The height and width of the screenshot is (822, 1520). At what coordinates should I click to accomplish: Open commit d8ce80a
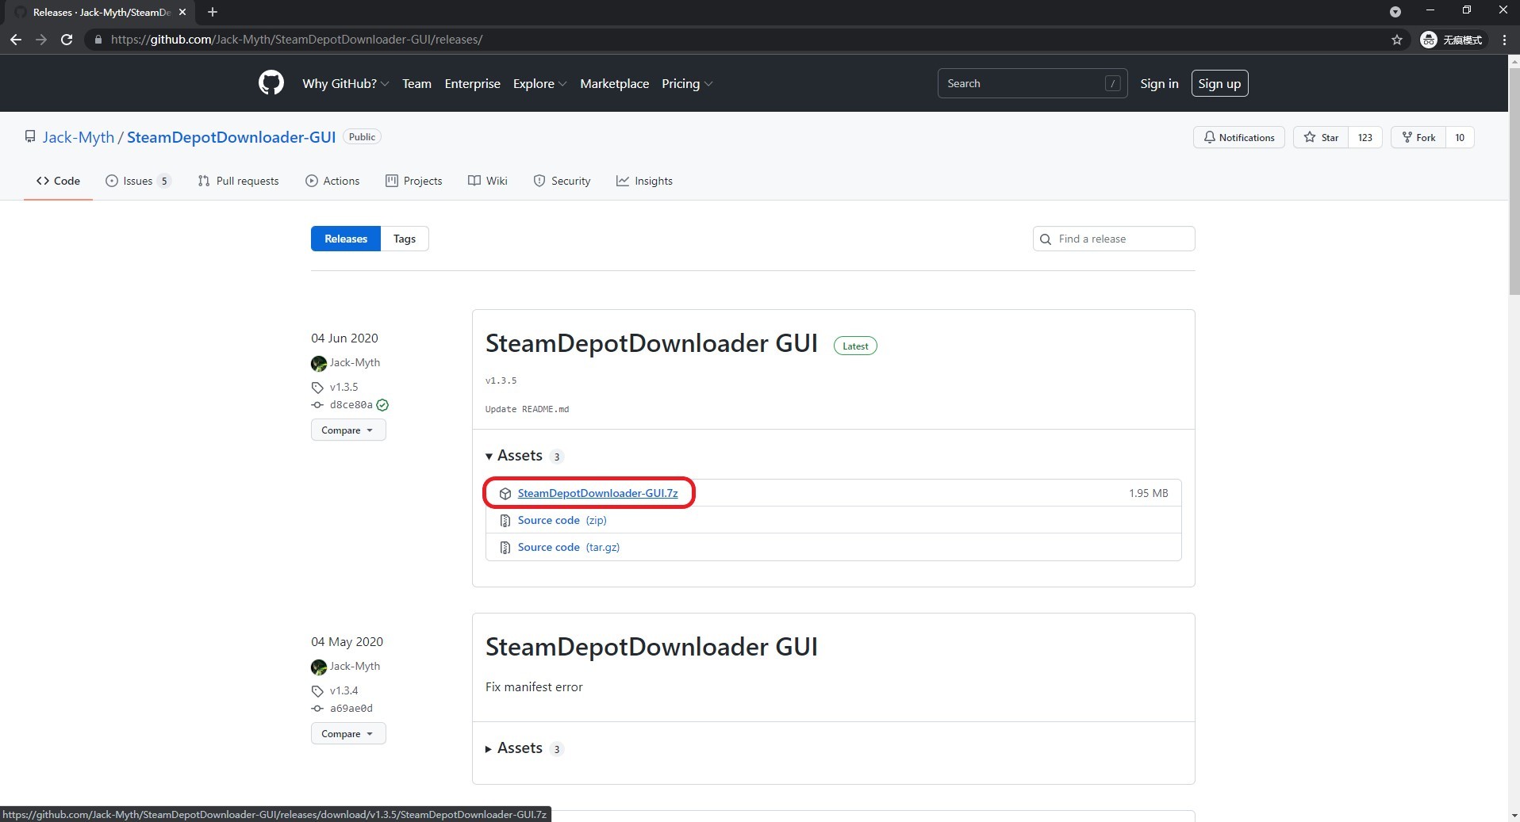[x=351, y=404]
